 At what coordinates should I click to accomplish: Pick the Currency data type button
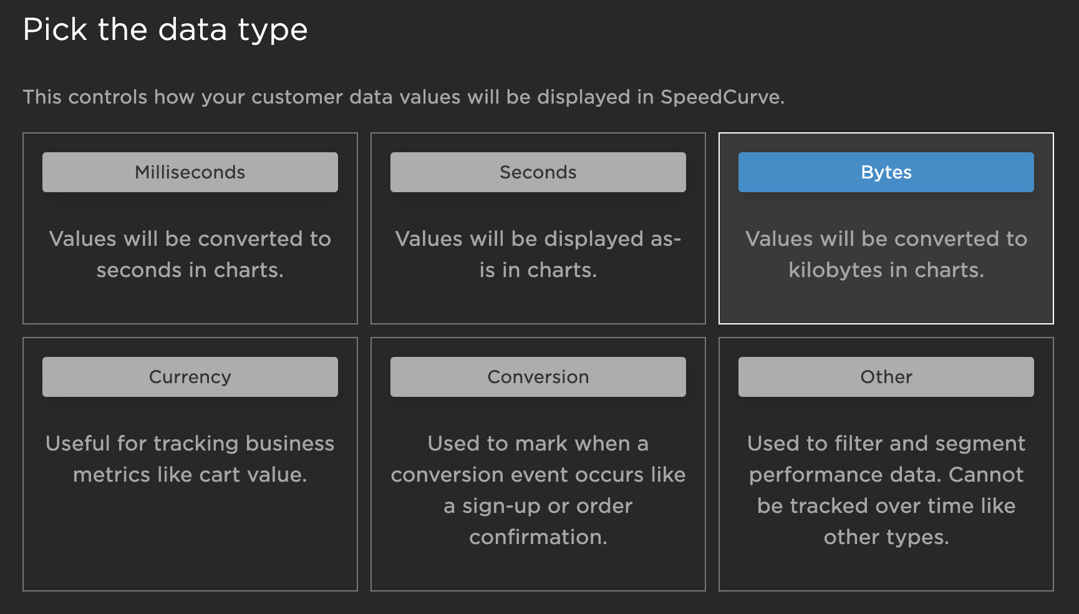(x=190, y=377)
